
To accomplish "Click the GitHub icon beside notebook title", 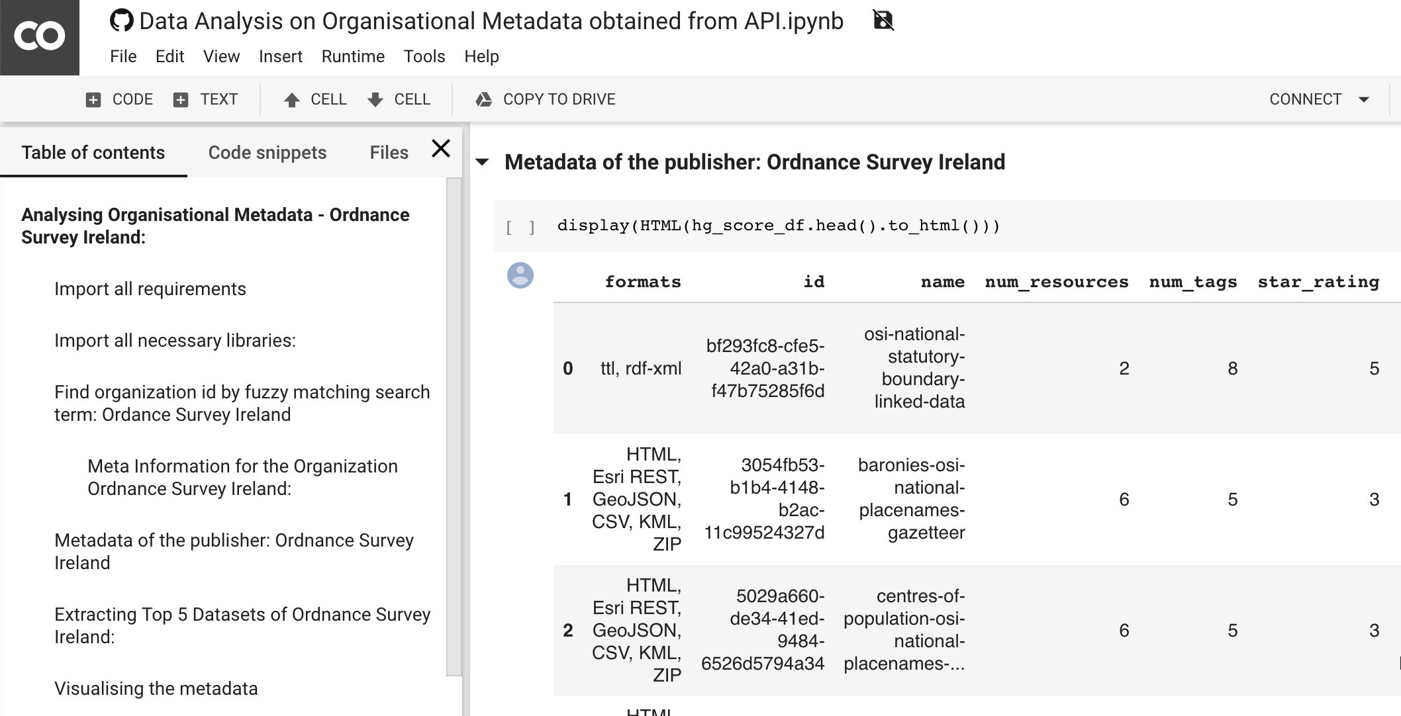I will tap(121, 21).
